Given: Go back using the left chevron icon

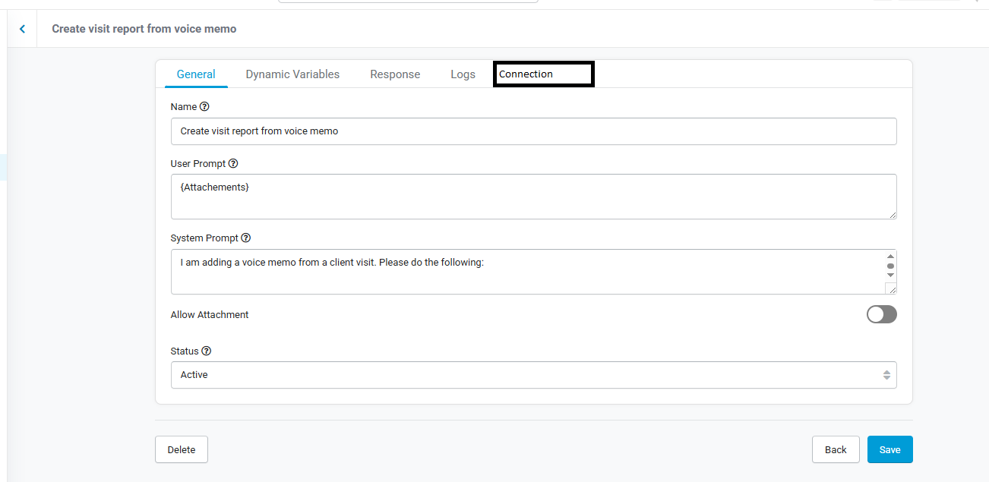Looking at the screenshot, I should [22, 29].
